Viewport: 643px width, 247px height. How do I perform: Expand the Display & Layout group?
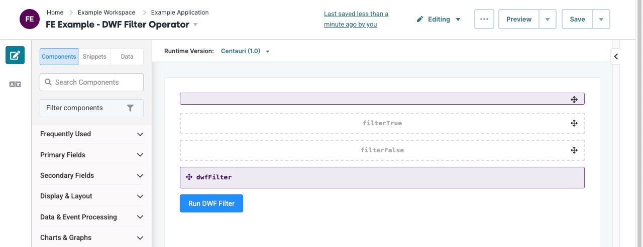(x=91, y=196)
